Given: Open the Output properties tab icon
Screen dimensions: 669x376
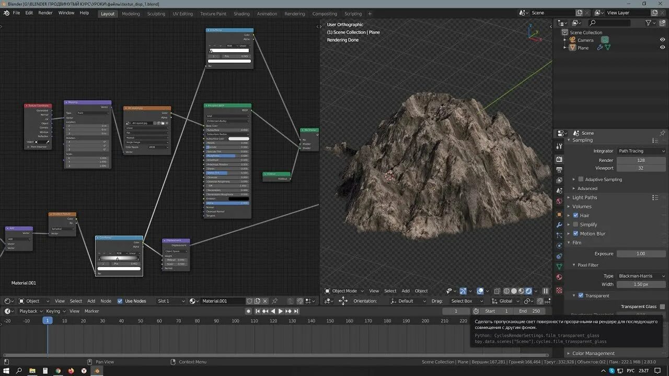Looking at the screenshot, I should [x=559, y=170].
